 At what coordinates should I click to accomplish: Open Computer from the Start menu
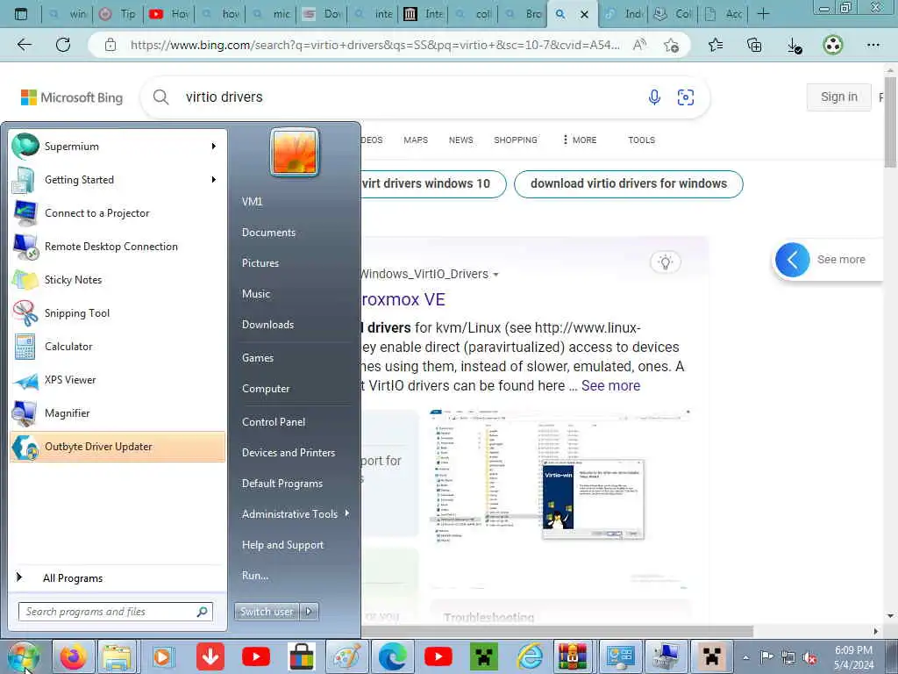(266, 389)
